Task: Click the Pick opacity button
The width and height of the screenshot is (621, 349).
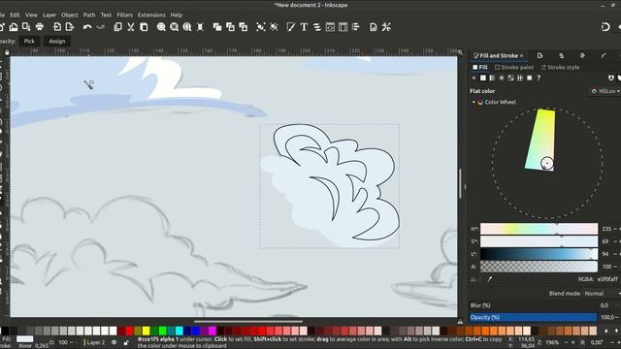Action: click(29, 41)
